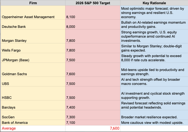Select Goldman Sachs' 7,600 target cell
The image size is (188, 132).
[x=93, y=70]
